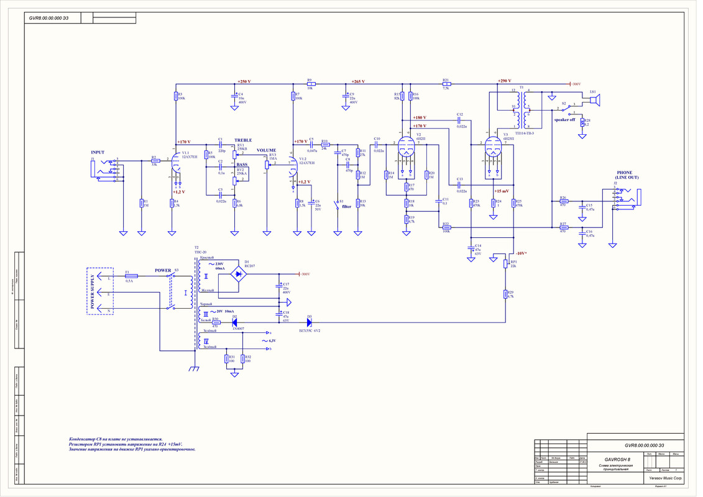The image size is (703, 497).
Task: Select the BZX55C 6V2 part label
Action: pos(310,331)
